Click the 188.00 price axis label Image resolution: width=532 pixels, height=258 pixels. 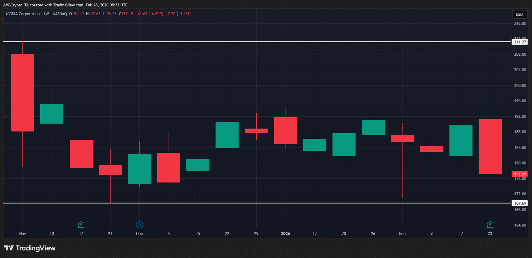point(520,132)
